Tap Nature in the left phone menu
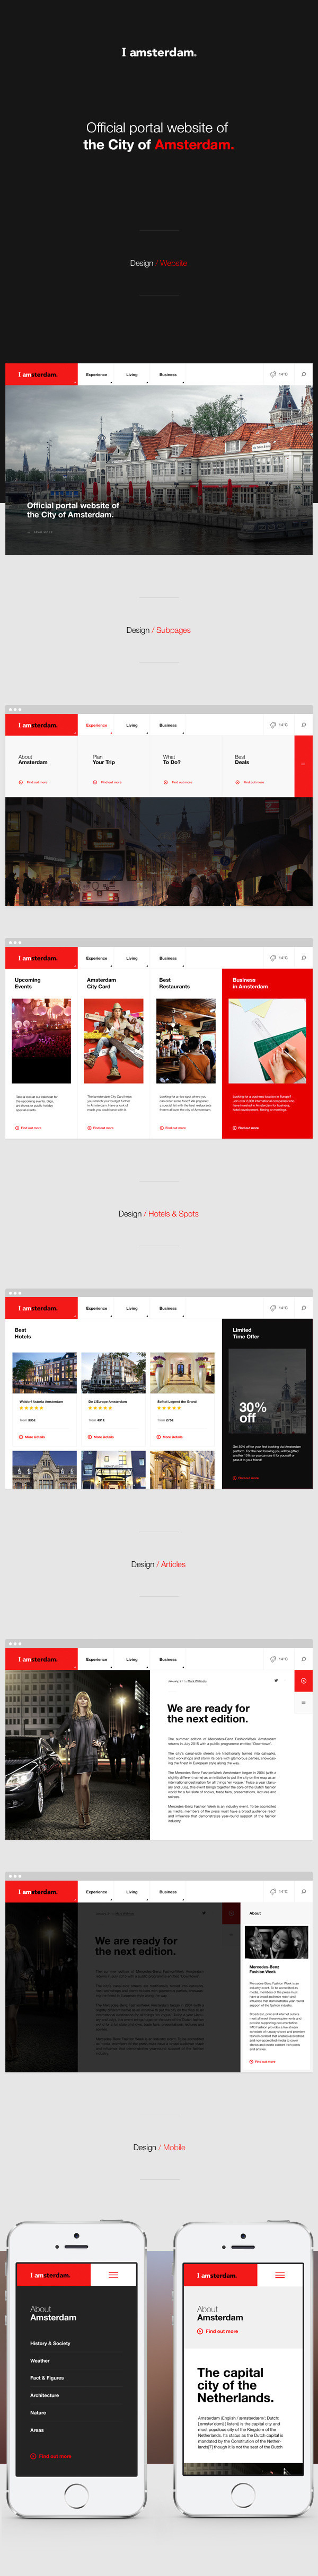 coord(38,2412)
